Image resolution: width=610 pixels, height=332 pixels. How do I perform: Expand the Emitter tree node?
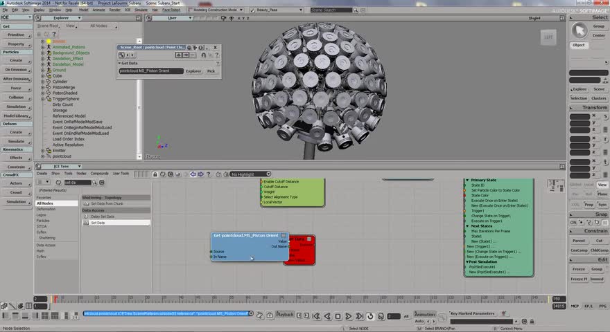pyautogui.click(x=43, y=150)
